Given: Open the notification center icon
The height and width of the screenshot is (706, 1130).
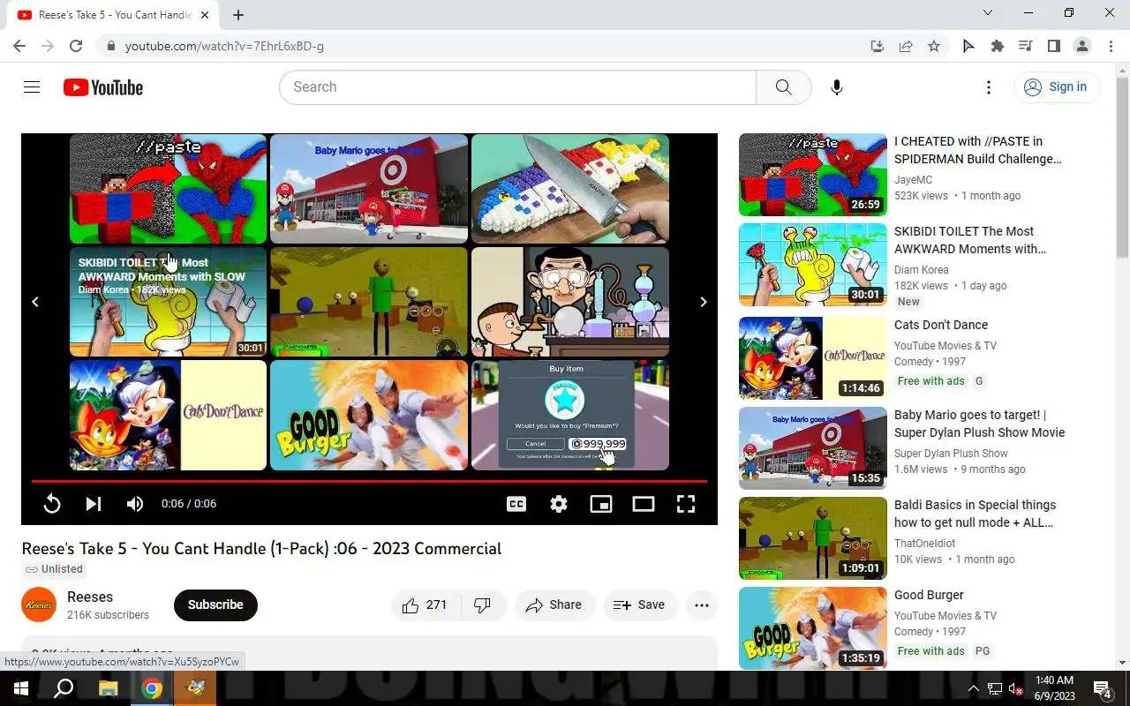Looking at the screenshot, I should coord(1102,688).
